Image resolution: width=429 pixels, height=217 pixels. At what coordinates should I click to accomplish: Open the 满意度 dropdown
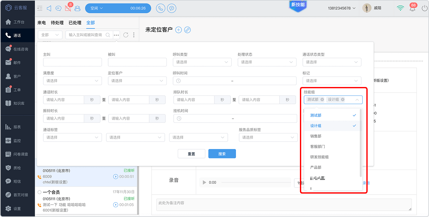[x=72, y=81]
